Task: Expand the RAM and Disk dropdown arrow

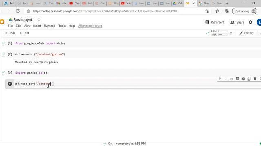Action: 231,33
